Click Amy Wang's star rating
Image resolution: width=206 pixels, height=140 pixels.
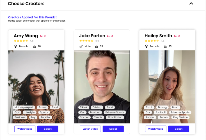[21, 41]
